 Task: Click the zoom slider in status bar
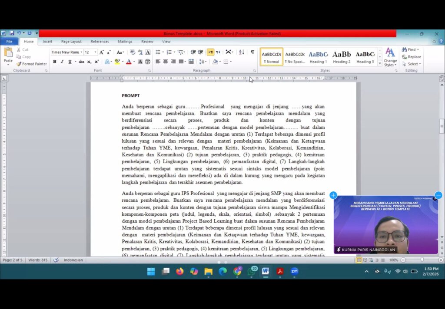(x=422, y=260)
